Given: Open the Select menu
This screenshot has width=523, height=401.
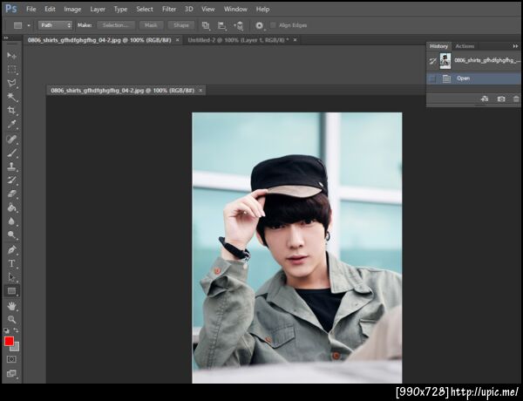Looking at the screenshot, I should point(145,10).
